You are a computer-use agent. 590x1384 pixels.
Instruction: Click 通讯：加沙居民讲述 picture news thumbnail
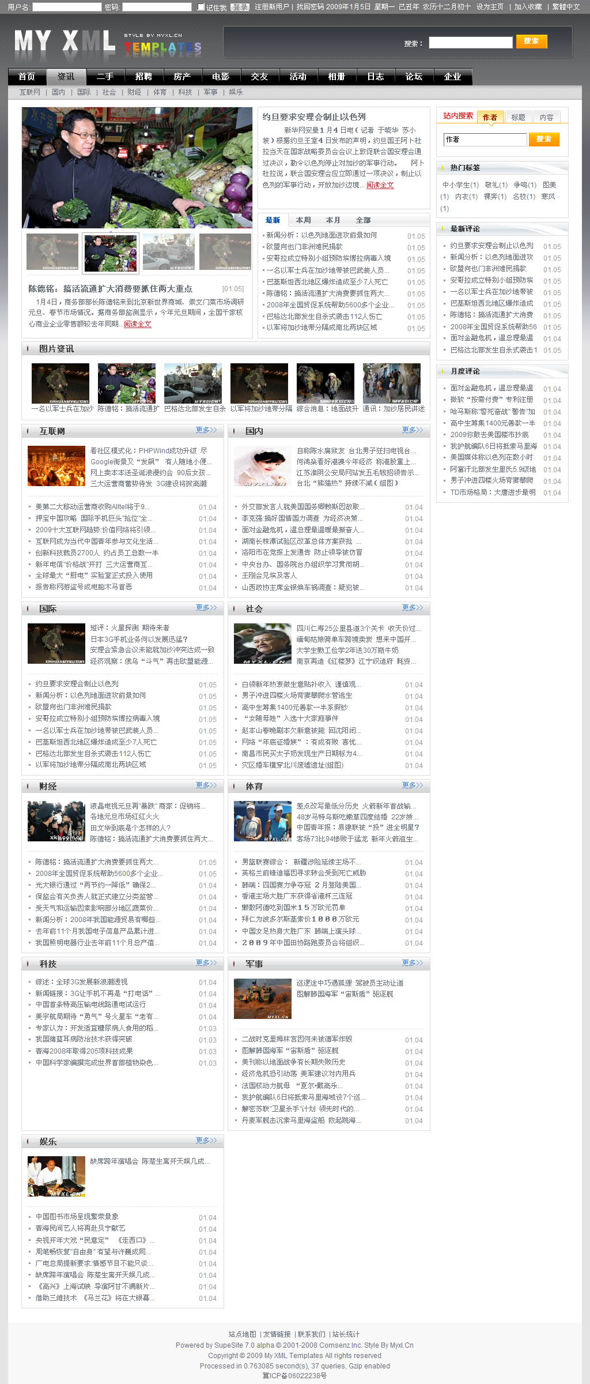pyautogui.click(x=392, y=383)
